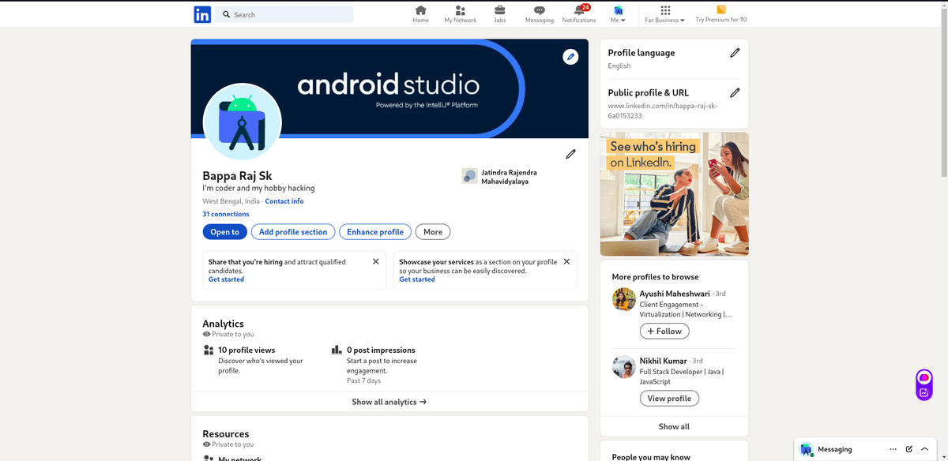
Task: Dismiss the 'Share that you're hiring' card
Action: coord(376,261)
